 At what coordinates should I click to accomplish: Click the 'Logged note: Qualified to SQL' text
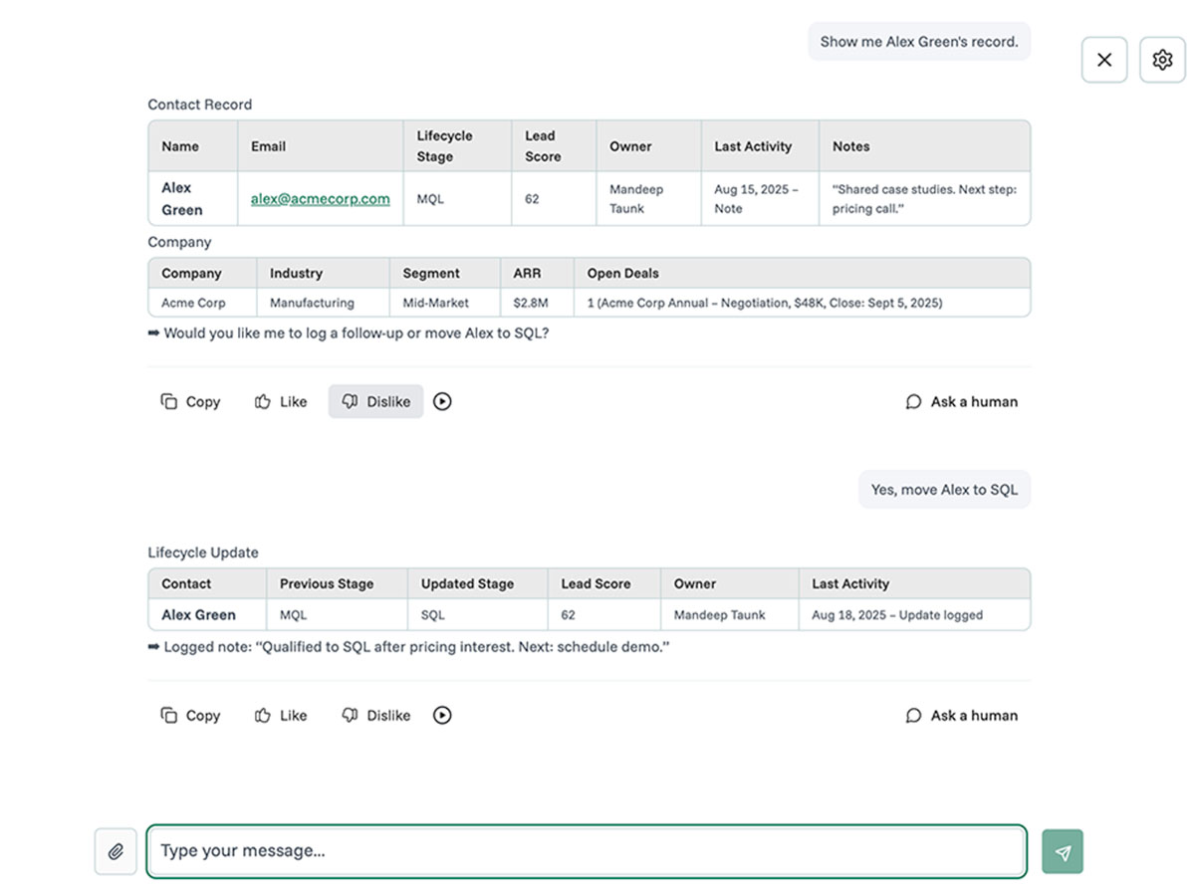[x=408, y=647]
